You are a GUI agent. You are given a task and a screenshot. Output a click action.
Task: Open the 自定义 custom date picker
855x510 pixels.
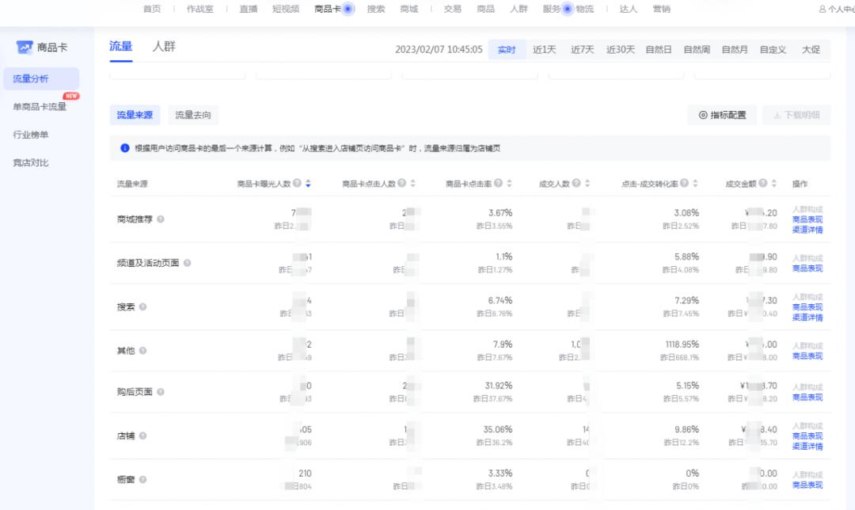click(x=773, y=49)
